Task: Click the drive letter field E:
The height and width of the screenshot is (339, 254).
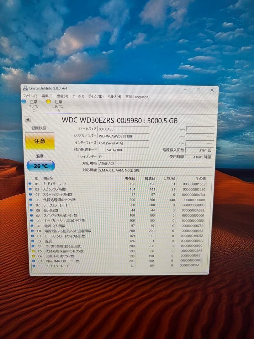Action: tap(123, 157)
